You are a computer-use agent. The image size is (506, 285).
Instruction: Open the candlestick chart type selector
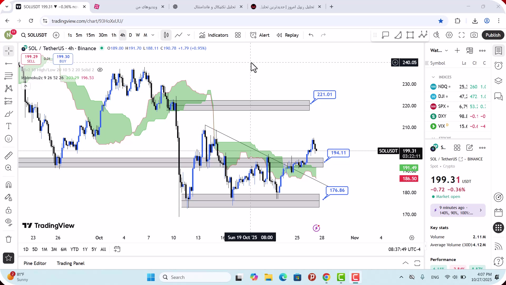[x=166, y=35]
